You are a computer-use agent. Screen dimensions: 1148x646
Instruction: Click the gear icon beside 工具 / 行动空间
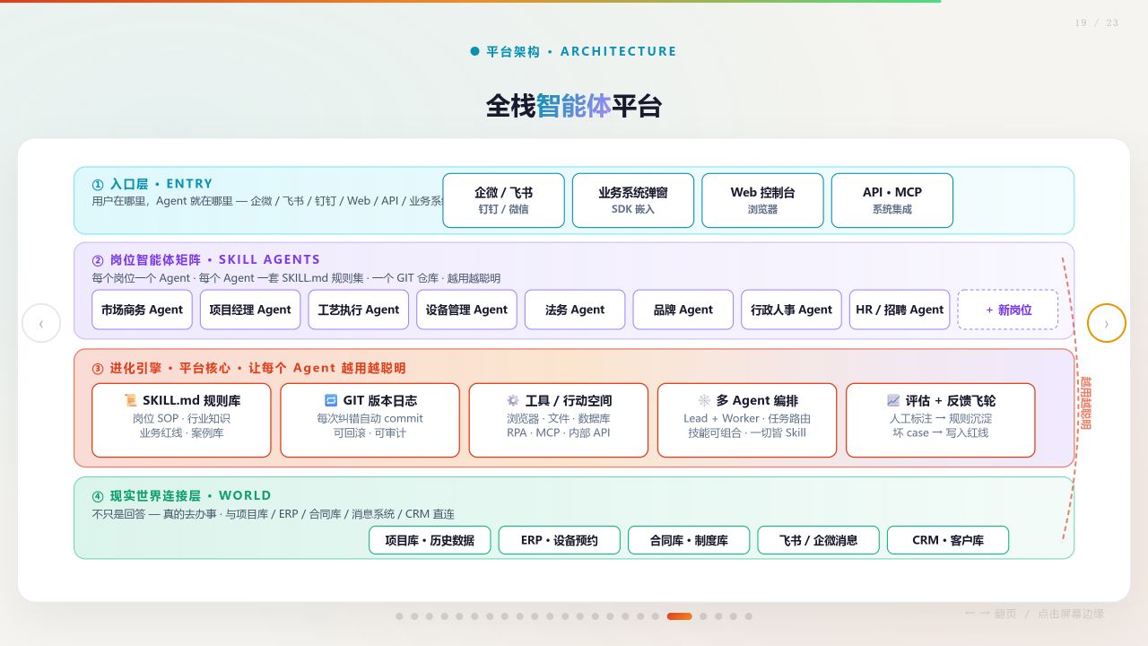[x=513, y=400]
